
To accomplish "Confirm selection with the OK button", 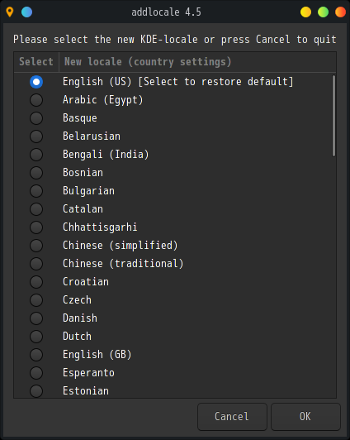I will tap(305, 417).
